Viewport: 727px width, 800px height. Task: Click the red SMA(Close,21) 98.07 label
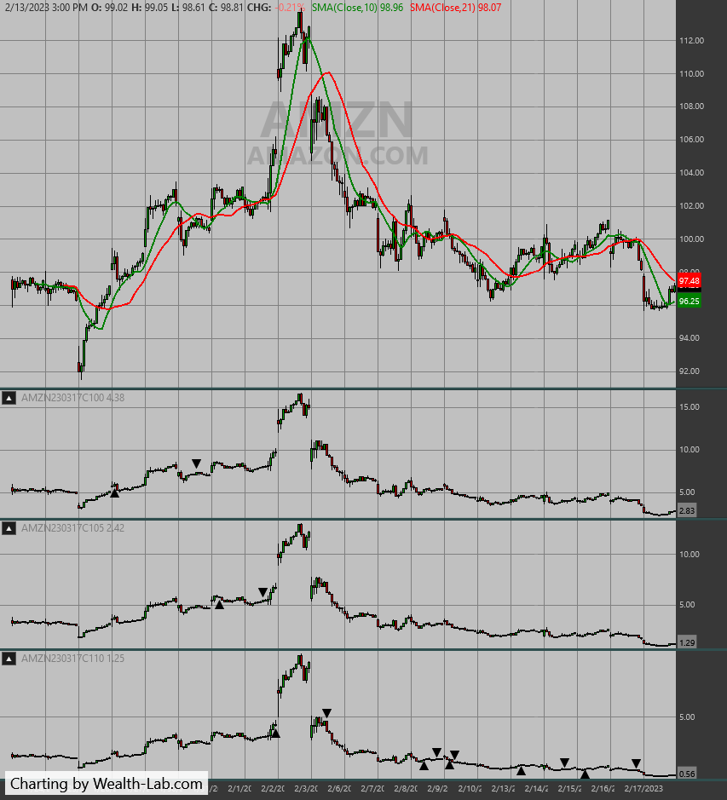coord(455,8)
